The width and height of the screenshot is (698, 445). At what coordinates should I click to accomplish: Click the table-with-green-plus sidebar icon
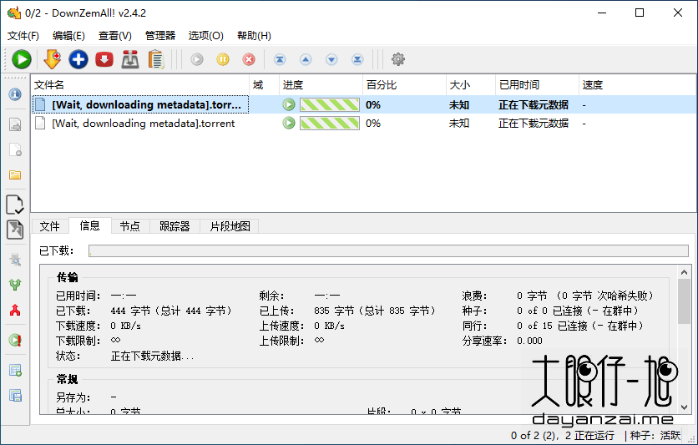(15, 370)
